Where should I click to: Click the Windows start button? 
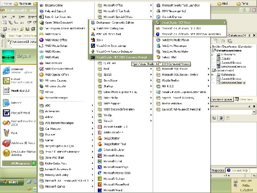tap(11, 182)
